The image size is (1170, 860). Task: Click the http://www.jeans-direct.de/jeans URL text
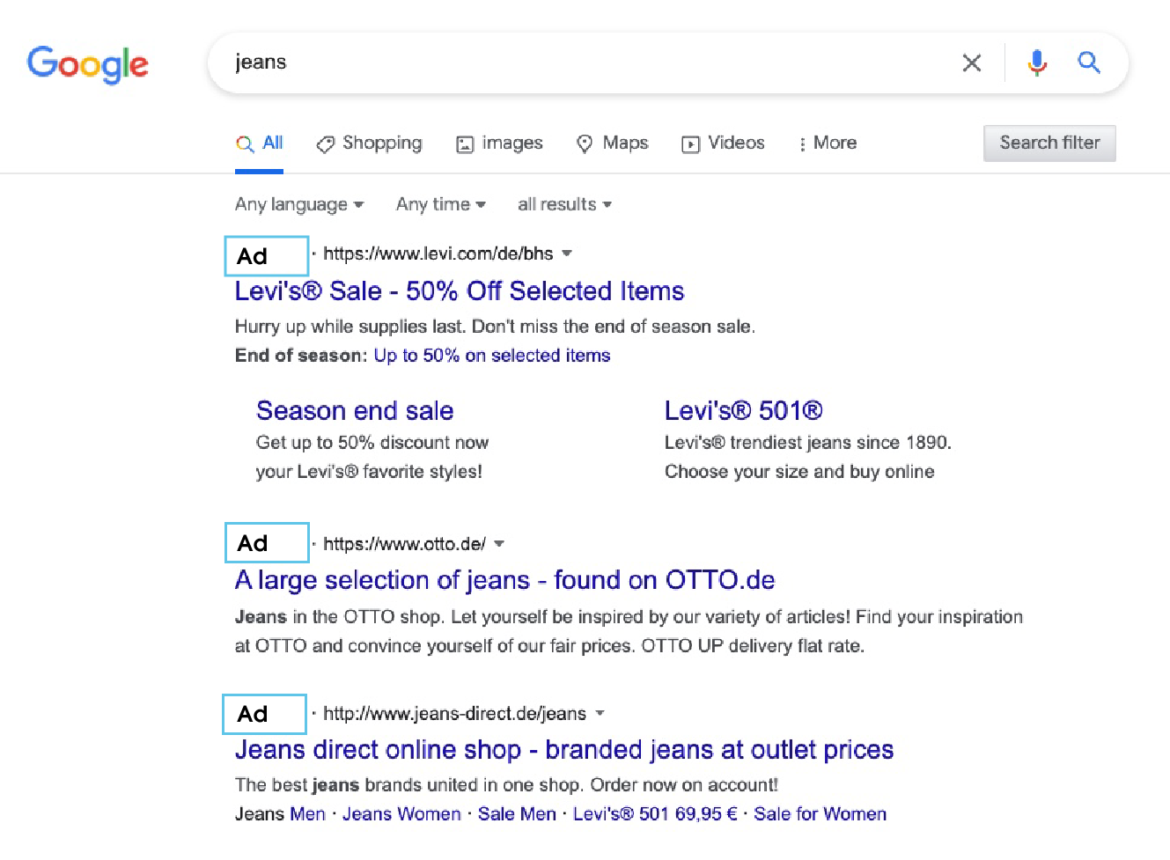(x=454, y=713)
